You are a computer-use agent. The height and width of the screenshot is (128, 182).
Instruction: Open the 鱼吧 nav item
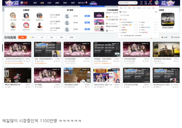click(x=73, y=3)
